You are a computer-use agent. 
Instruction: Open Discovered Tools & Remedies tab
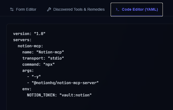(76, 9)
